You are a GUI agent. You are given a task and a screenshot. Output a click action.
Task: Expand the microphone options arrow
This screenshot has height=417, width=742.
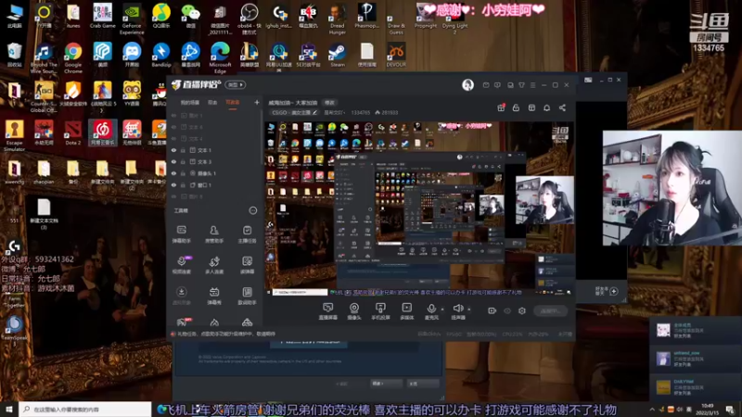click(x=442, y=310)
